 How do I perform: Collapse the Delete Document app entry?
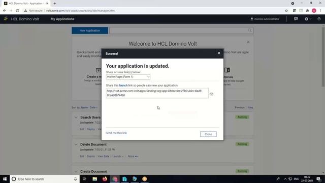click(x=76, y=144)
